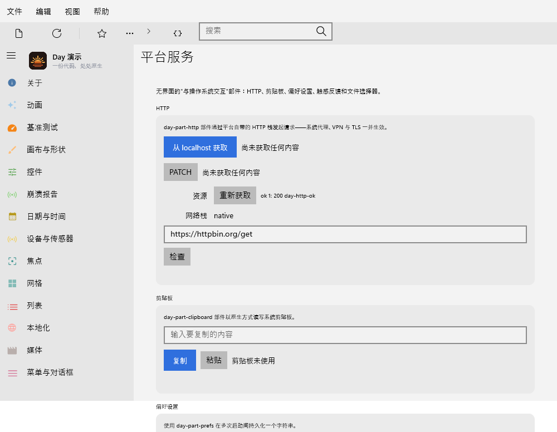Click the blue info icon for 关于
Screen dimensions: 557x432
point(12,83)
